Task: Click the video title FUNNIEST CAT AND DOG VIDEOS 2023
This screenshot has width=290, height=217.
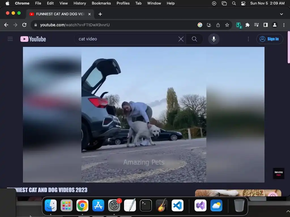Action: pyautogui.click(x=47, y=190)
